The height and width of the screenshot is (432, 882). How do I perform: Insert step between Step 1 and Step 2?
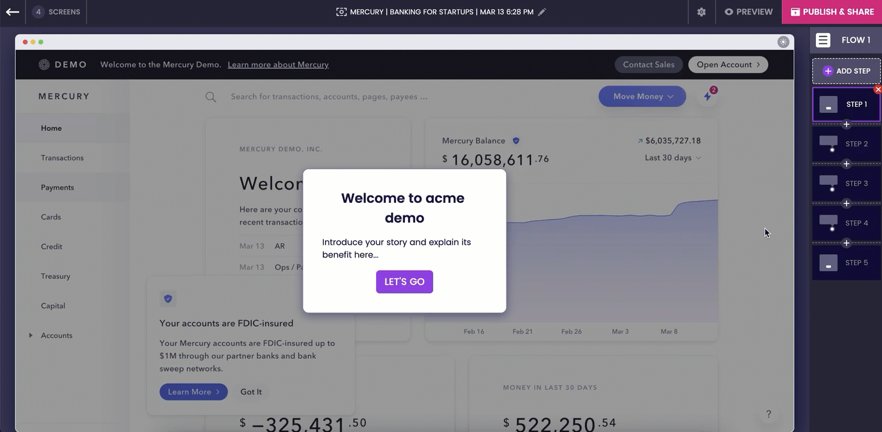coord(847,125)
